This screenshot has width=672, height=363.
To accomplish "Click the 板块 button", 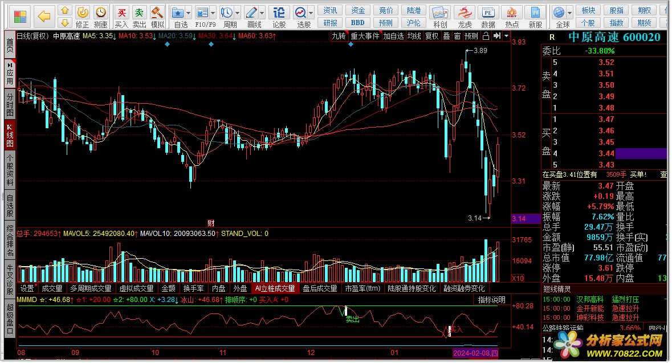I will tap(588, 10).
